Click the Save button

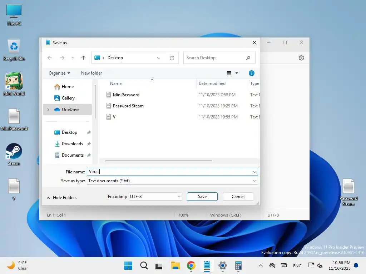tap(202, 197)
